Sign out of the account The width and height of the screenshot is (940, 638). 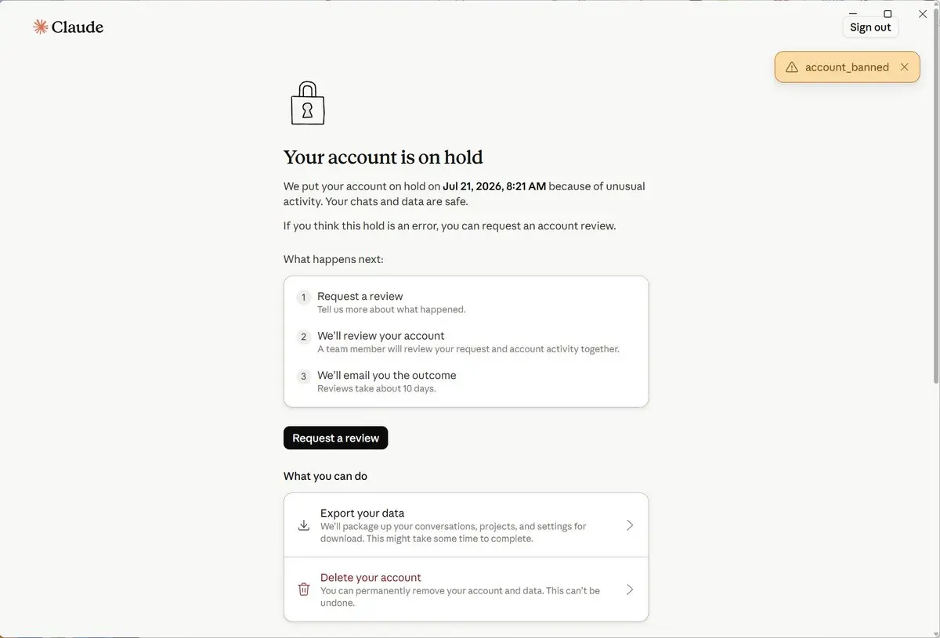point(870,27)
